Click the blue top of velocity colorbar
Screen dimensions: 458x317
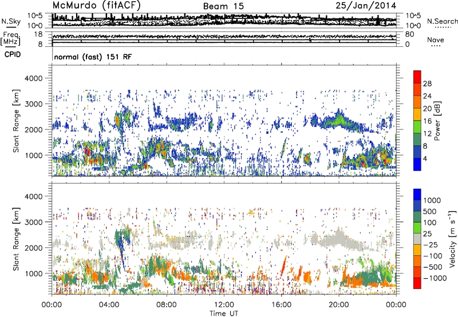(417, 195)
